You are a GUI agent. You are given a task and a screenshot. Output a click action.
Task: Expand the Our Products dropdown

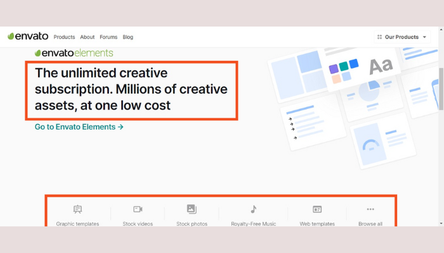coord(402,37)
